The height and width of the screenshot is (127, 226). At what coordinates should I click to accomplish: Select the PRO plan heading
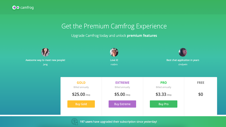point(164,83)
